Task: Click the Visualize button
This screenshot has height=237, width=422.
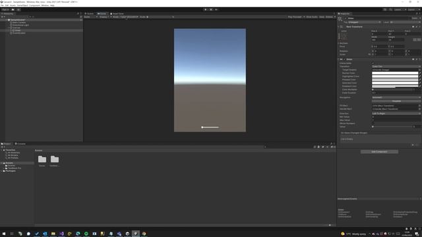Action: point(396,101)
